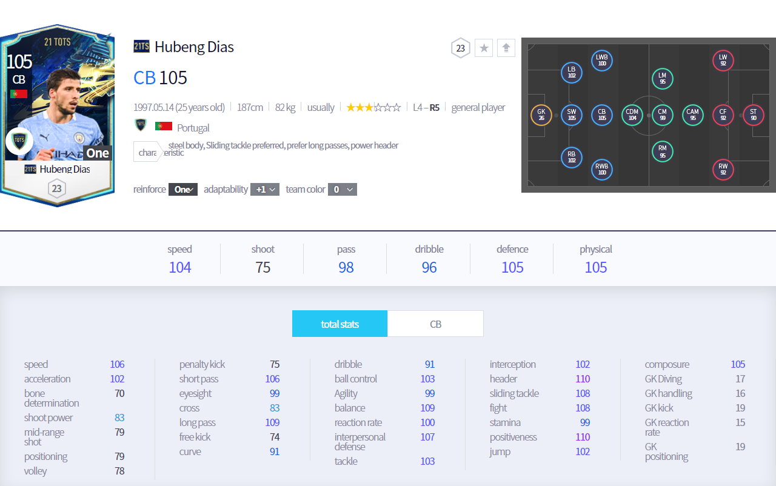Select the ST position circle on pitch
This screenshot has height=486, width=776.
point(753,115)
